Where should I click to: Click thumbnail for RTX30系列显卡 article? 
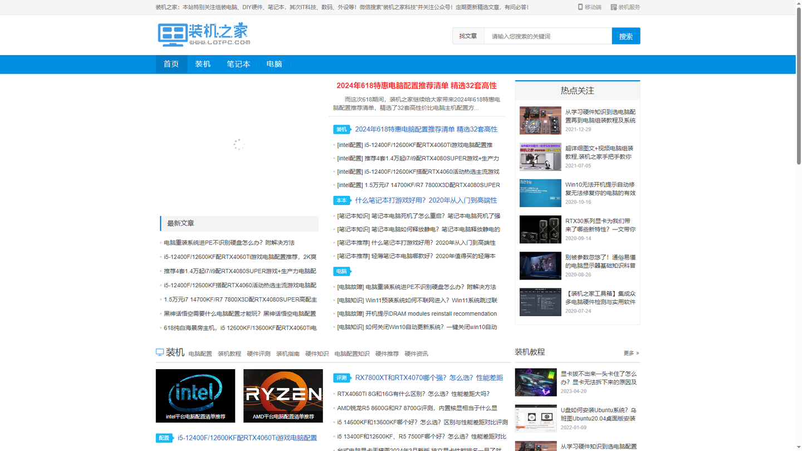tap(540, 229)
